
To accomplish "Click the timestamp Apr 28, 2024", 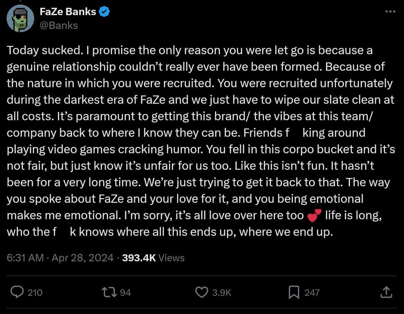I will (x=82, y=258).
